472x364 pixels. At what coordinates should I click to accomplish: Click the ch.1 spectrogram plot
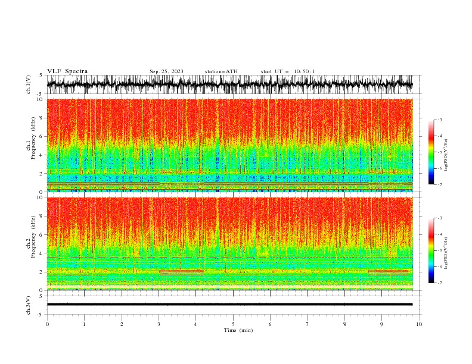[229, 145]
